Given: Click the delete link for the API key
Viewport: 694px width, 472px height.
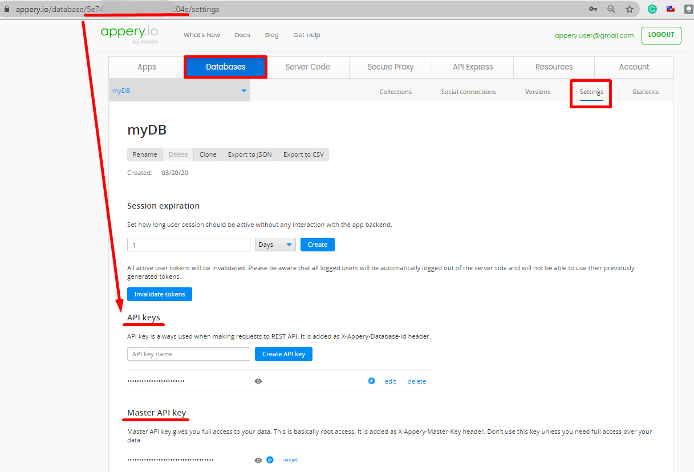Looking at the screenshot, I should [416, 381].
